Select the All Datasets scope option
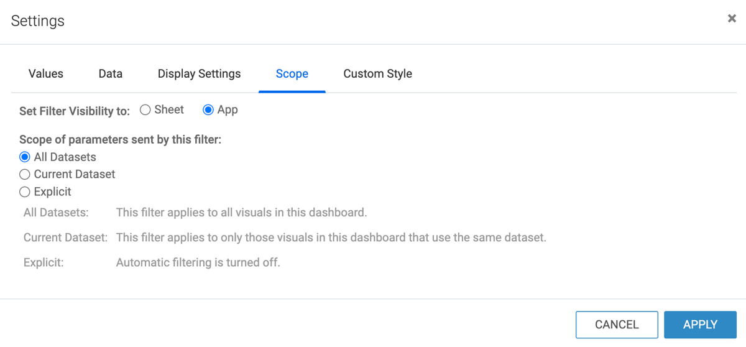The width and height of the screenshot is (746, 347). pyautogui.click(x=25, y=157)
